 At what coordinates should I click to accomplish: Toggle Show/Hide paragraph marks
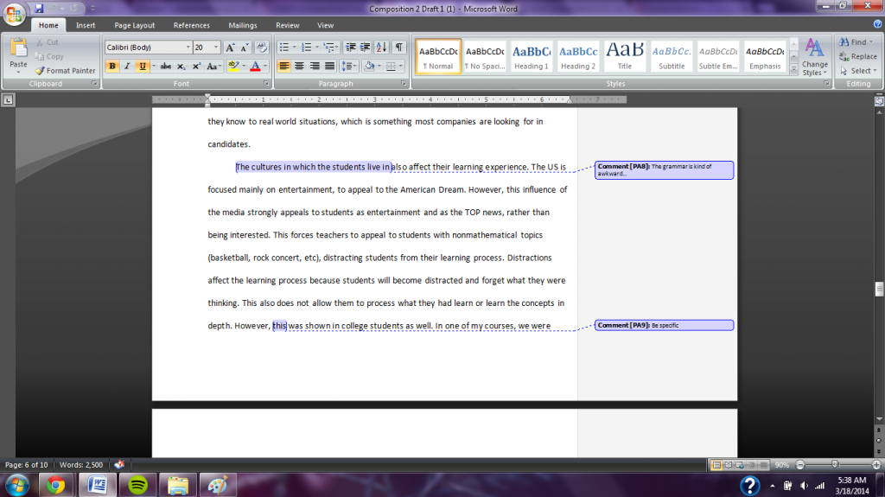point(399,48)
